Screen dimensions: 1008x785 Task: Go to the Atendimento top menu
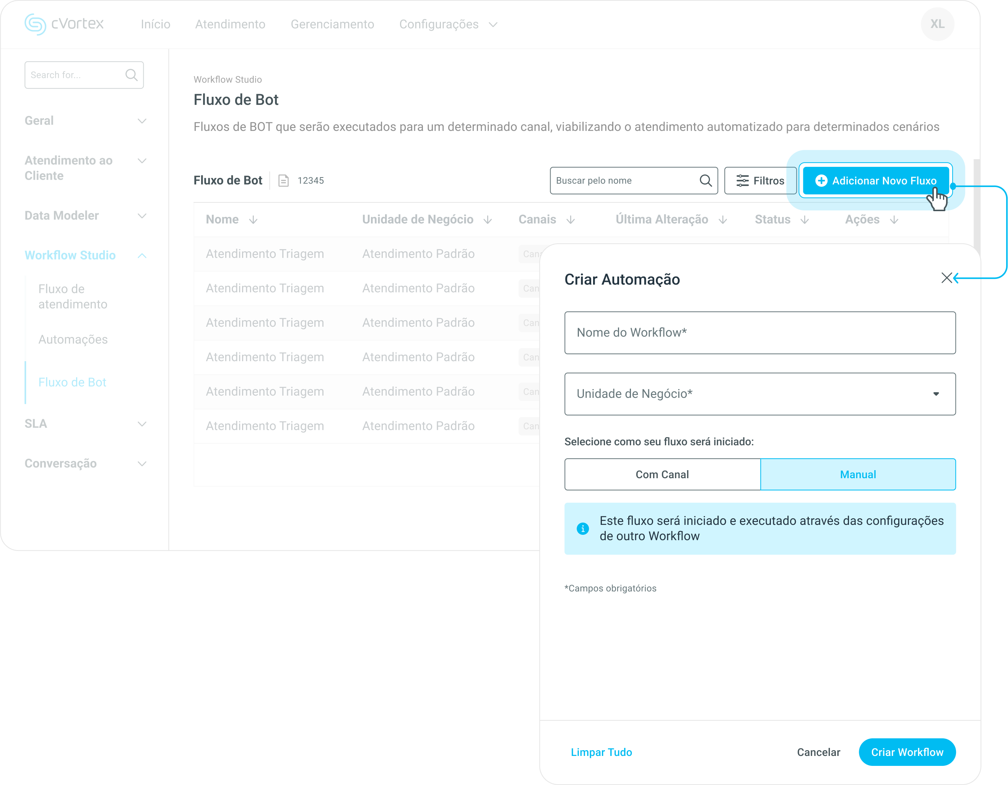[x=230, y=24]
